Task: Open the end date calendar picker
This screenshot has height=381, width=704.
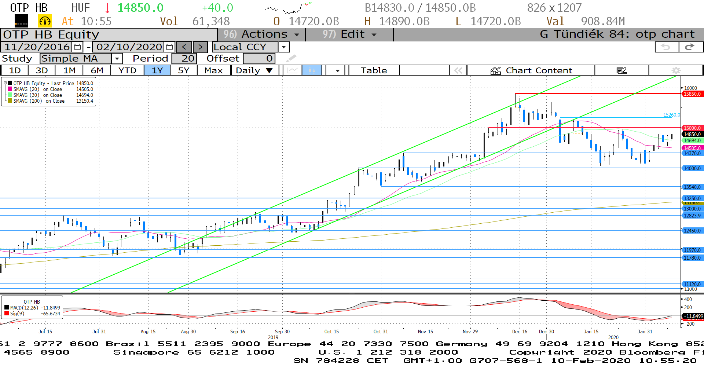Action: (x=169, y=47)
